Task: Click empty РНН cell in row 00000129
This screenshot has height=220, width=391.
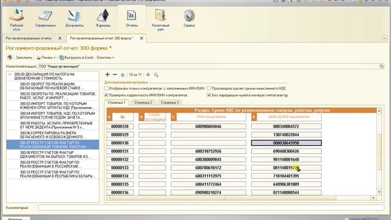Action: [x=208, y=134]
